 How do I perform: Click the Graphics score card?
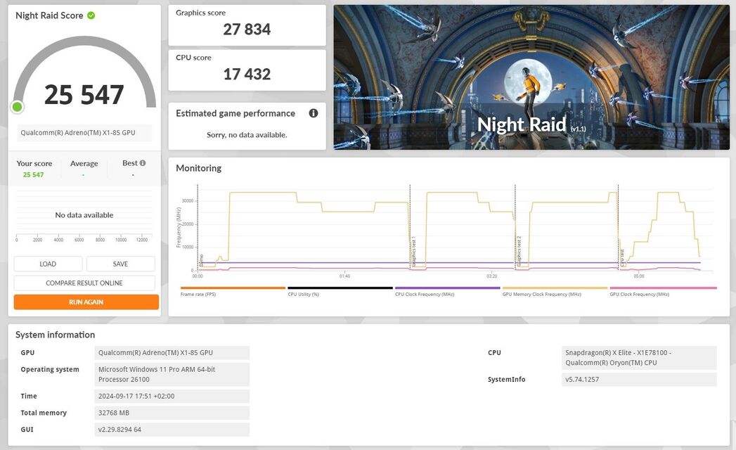(247, 25)
